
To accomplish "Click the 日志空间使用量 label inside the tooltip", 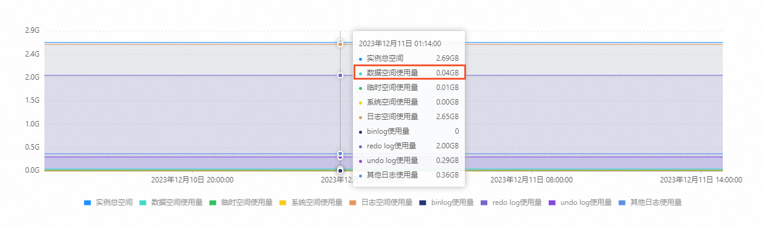I will click(x=392, y=117).
